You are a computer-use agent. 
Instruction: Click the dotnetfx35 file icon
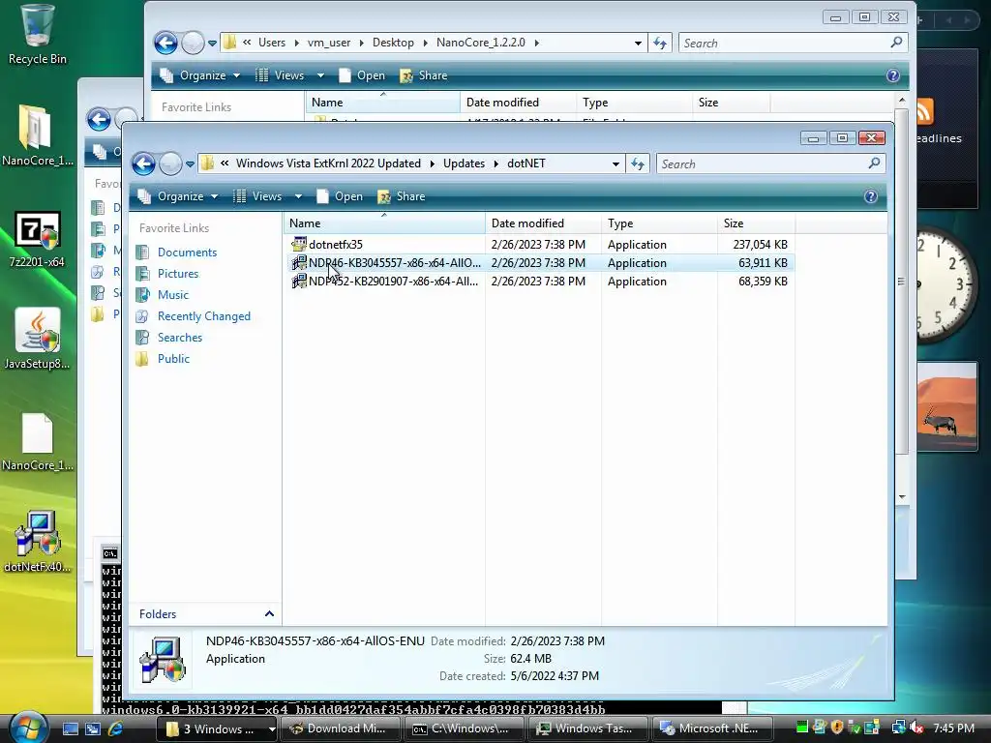tap(299, 244)
